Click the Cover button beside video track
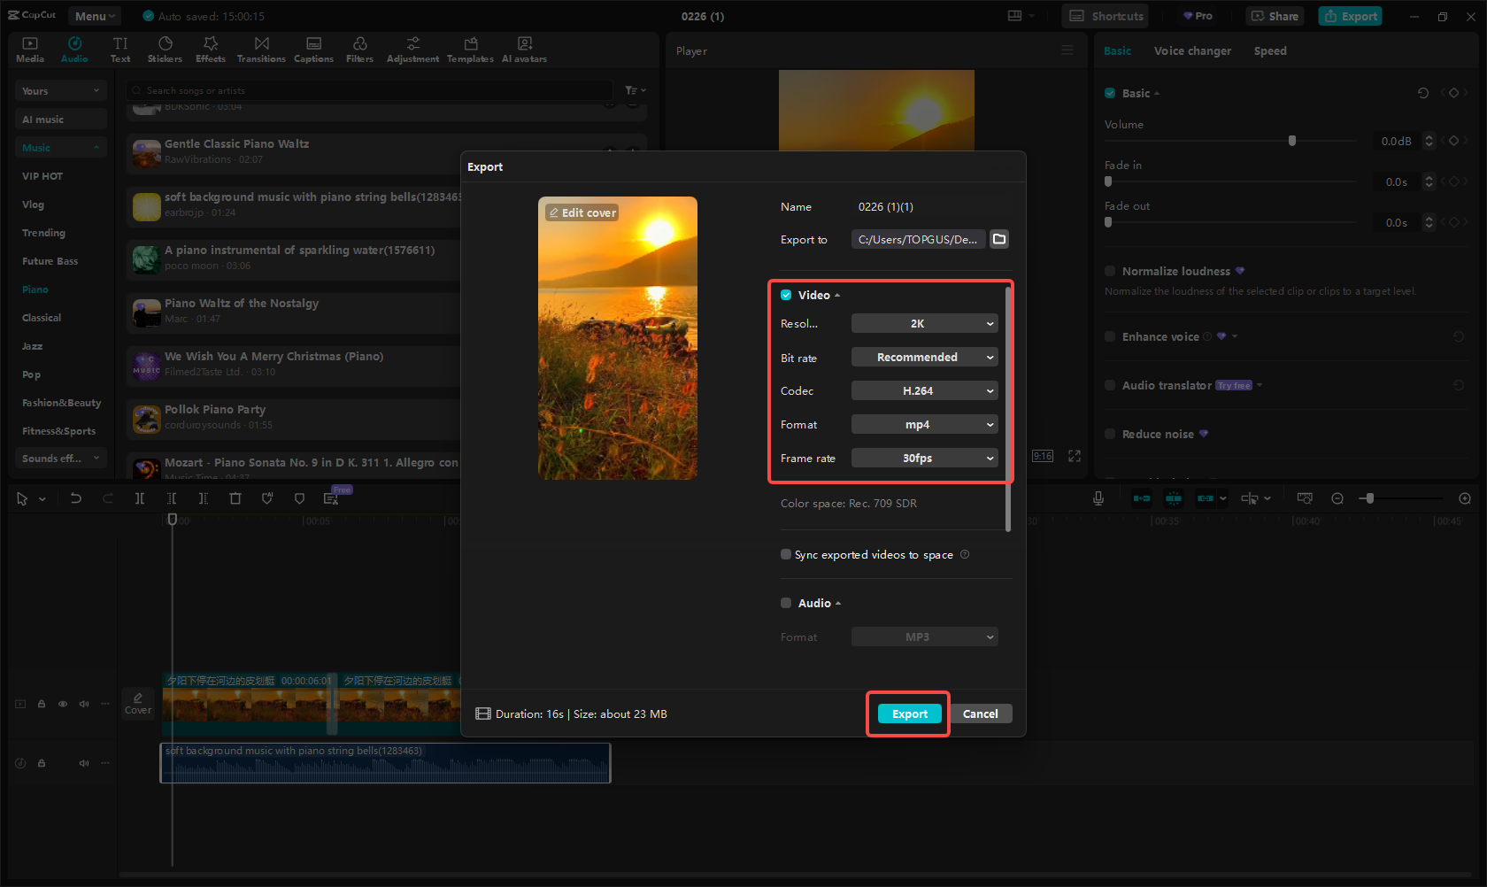Screen dimensions: 1487x887 pyautogui.click(x=138, y=703)
